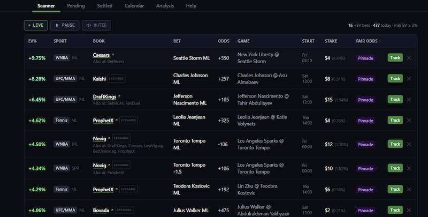The width and height of the screenshot is (428, 217).
Task: Select the +550 odds value
Action: (x=224, y=58)
